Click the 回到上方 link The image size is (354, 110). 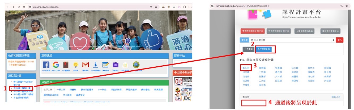[x=336, y=97]
